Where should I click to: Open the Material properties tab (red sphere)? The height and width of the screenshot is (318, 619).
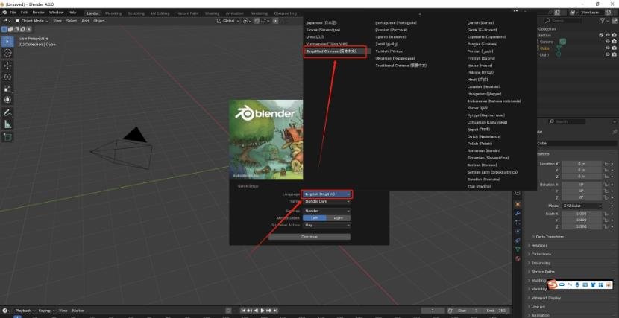point(518,258)
